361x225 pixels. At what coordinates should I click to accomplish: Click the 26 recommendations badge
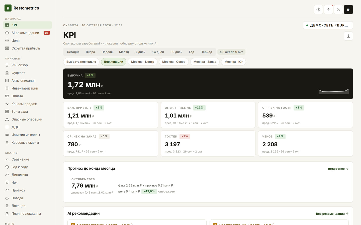(x=47, y=33)
